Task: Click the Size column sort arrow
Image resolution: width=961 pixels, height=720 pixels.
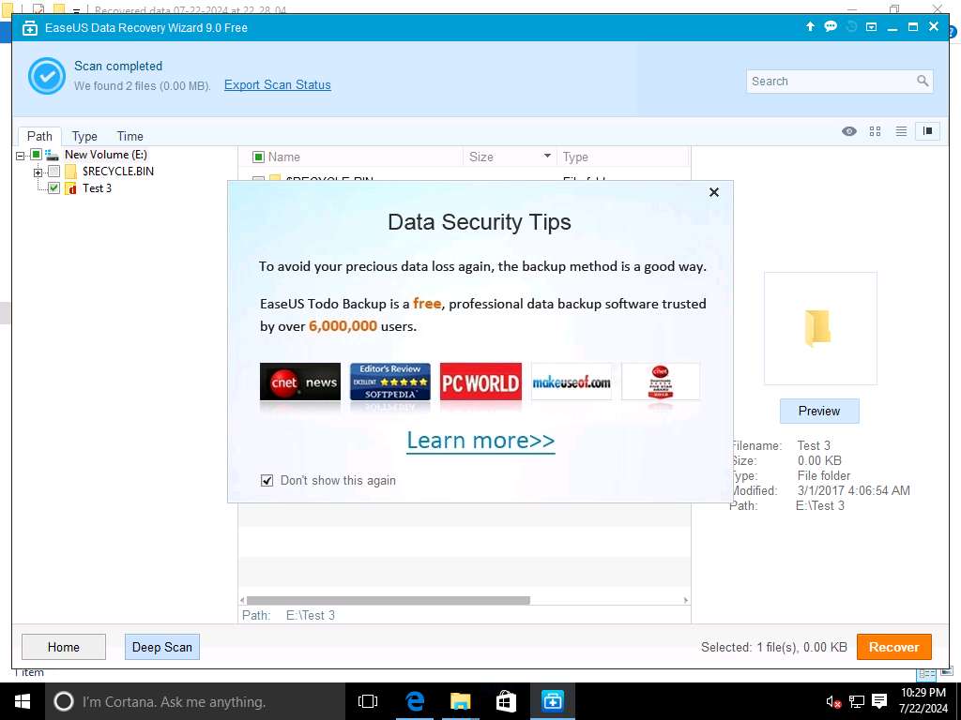Action: coord(547,157)
